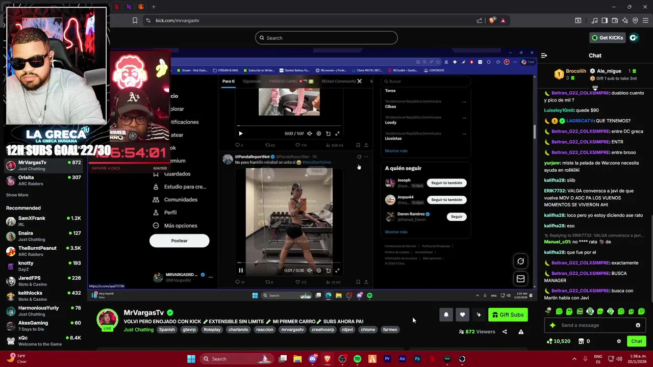The width and height of the screenshot is (653, 367).
Task: Open the emoji picker in the chat box
Action: (638, 325)
